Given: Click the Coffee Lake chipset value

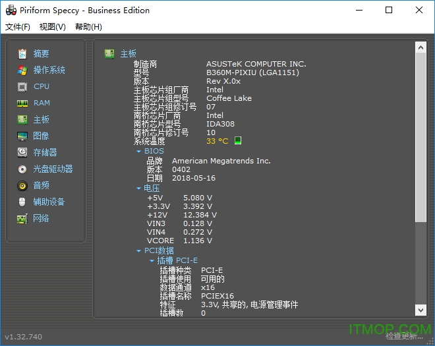Looking at the screenshot, I should 229,98.
